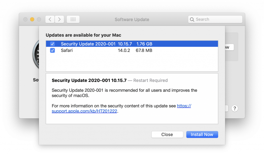This screenshot has height=154, width=264.
Task: Click Install Now to start updates
Action: pyautogui.click(x=202, y=134)
